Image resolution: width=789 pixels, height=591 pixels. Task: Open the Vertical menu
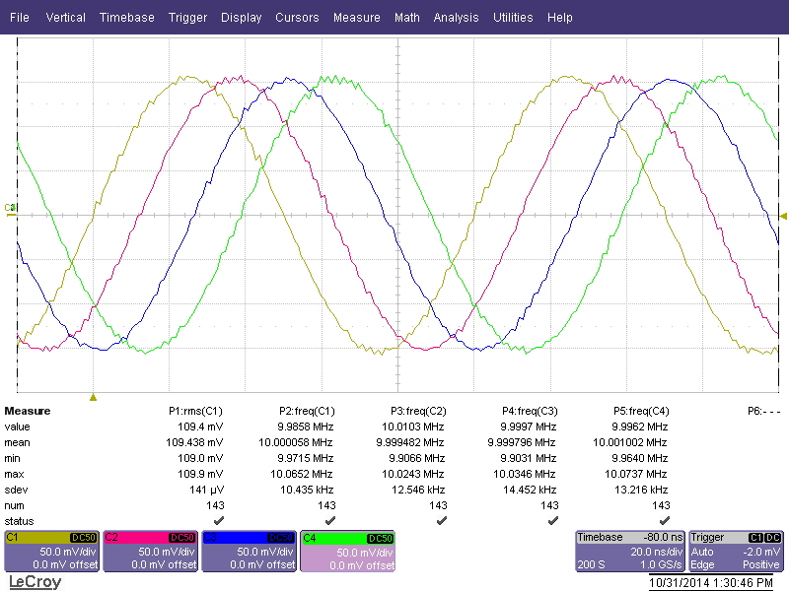65,18
